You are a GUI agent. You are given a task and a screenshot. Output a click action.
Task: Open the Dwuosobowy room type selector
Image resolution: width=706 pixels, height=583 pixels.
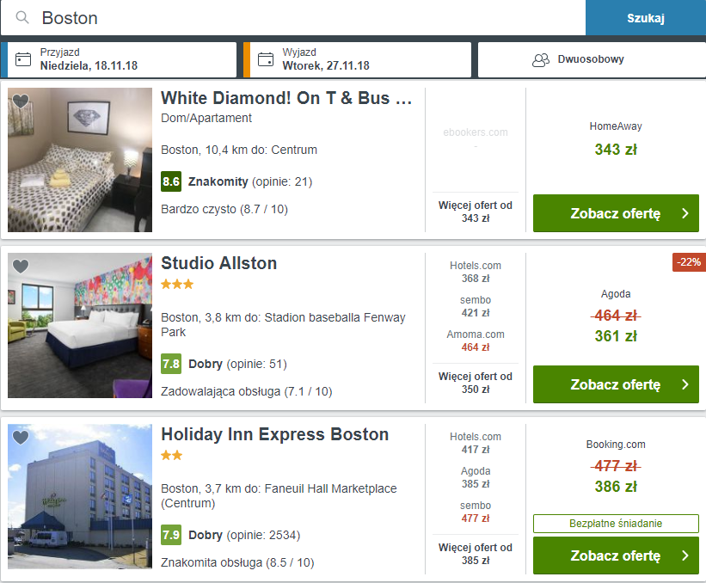point(590,60)
